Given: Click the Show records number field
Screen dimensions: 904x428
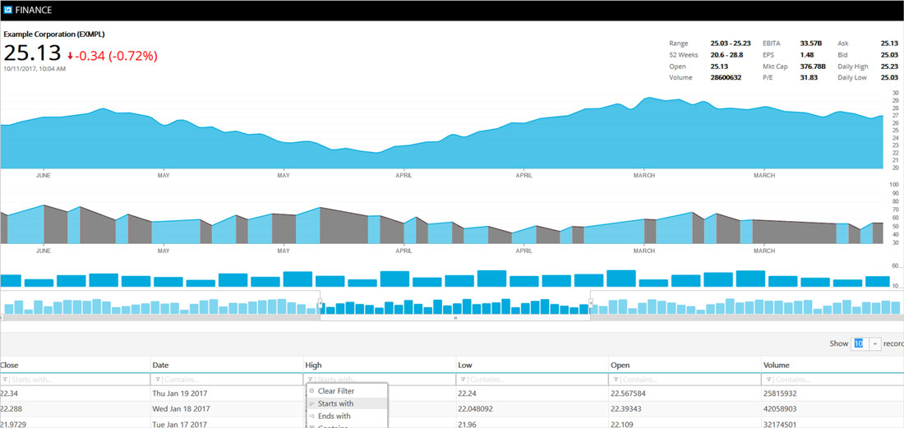Looking at the screenshot, I should (x=860, y=343).
